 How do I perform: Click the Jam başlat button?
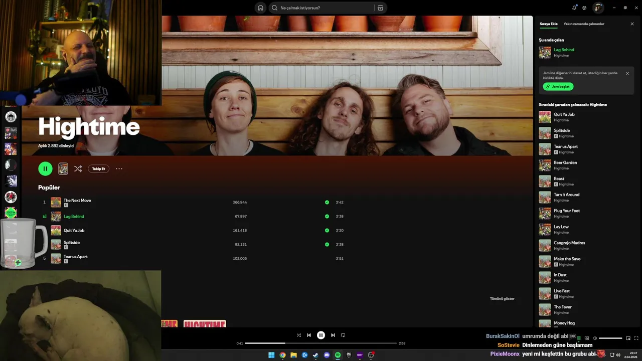558,86
